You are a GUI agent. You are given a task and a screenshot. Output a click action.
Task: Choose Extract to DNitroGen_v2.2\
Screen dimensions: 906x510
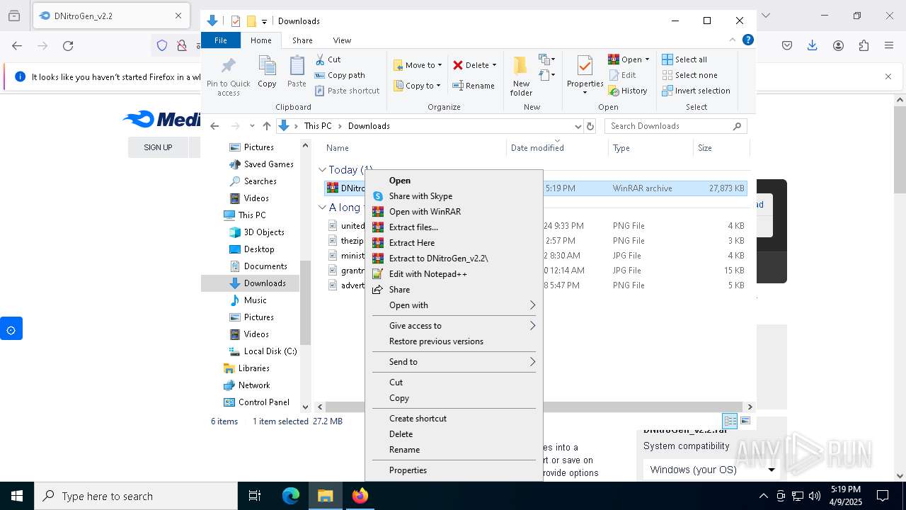pyautogui.click(x=453, y=259)
